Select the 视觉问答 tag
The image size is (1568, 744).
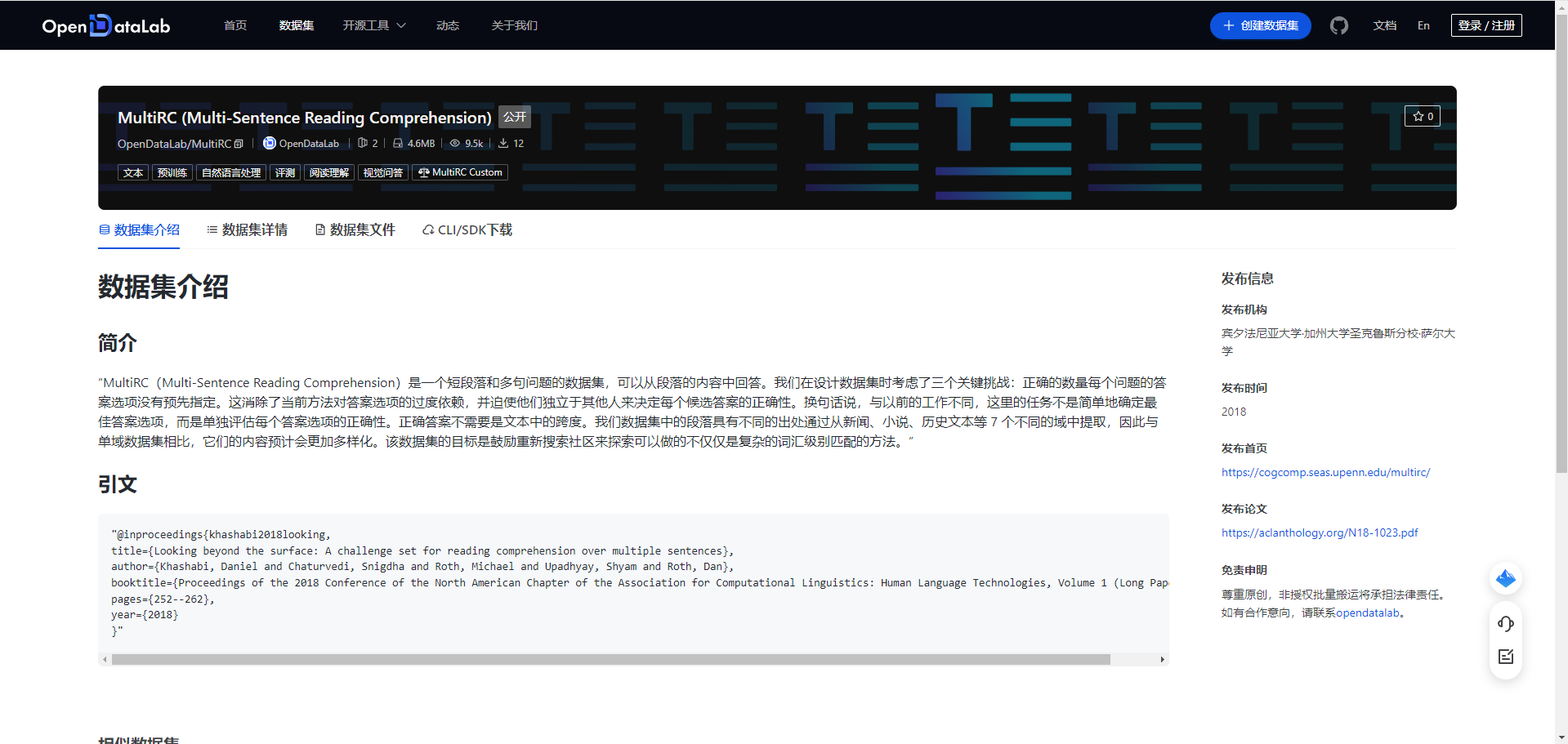pyautogui.click(x=383, y=172)
